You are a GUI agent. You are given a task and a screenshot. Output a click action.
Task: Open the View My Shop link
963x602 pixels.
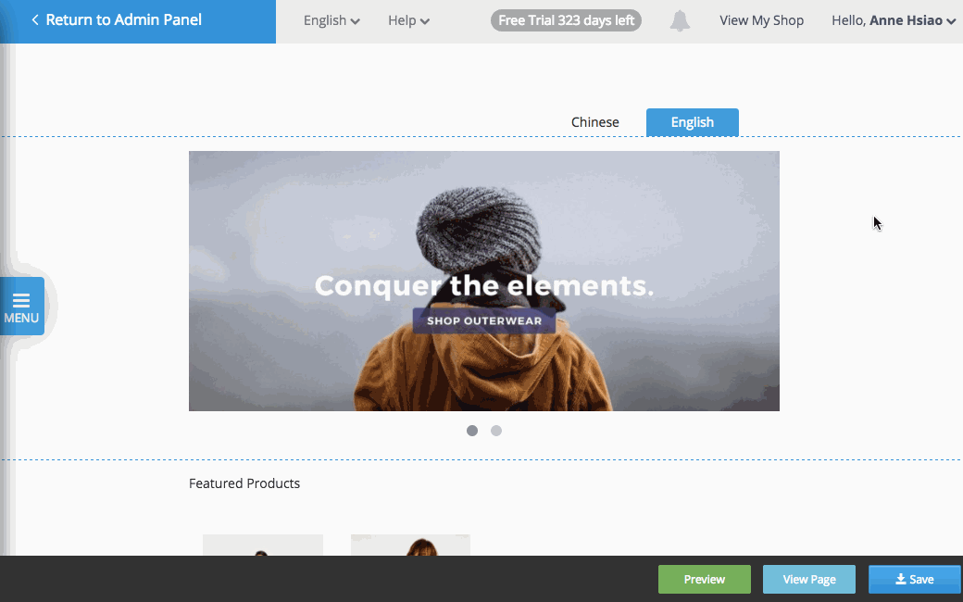tap(761, 21)
